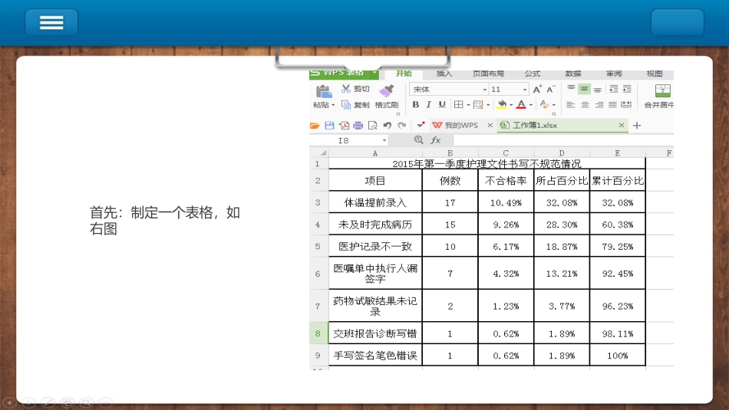The width and height of the screenshot is (729, 410).
Task: Switch to the 开始 ribbon tab
Action: (x=404, y=74)
